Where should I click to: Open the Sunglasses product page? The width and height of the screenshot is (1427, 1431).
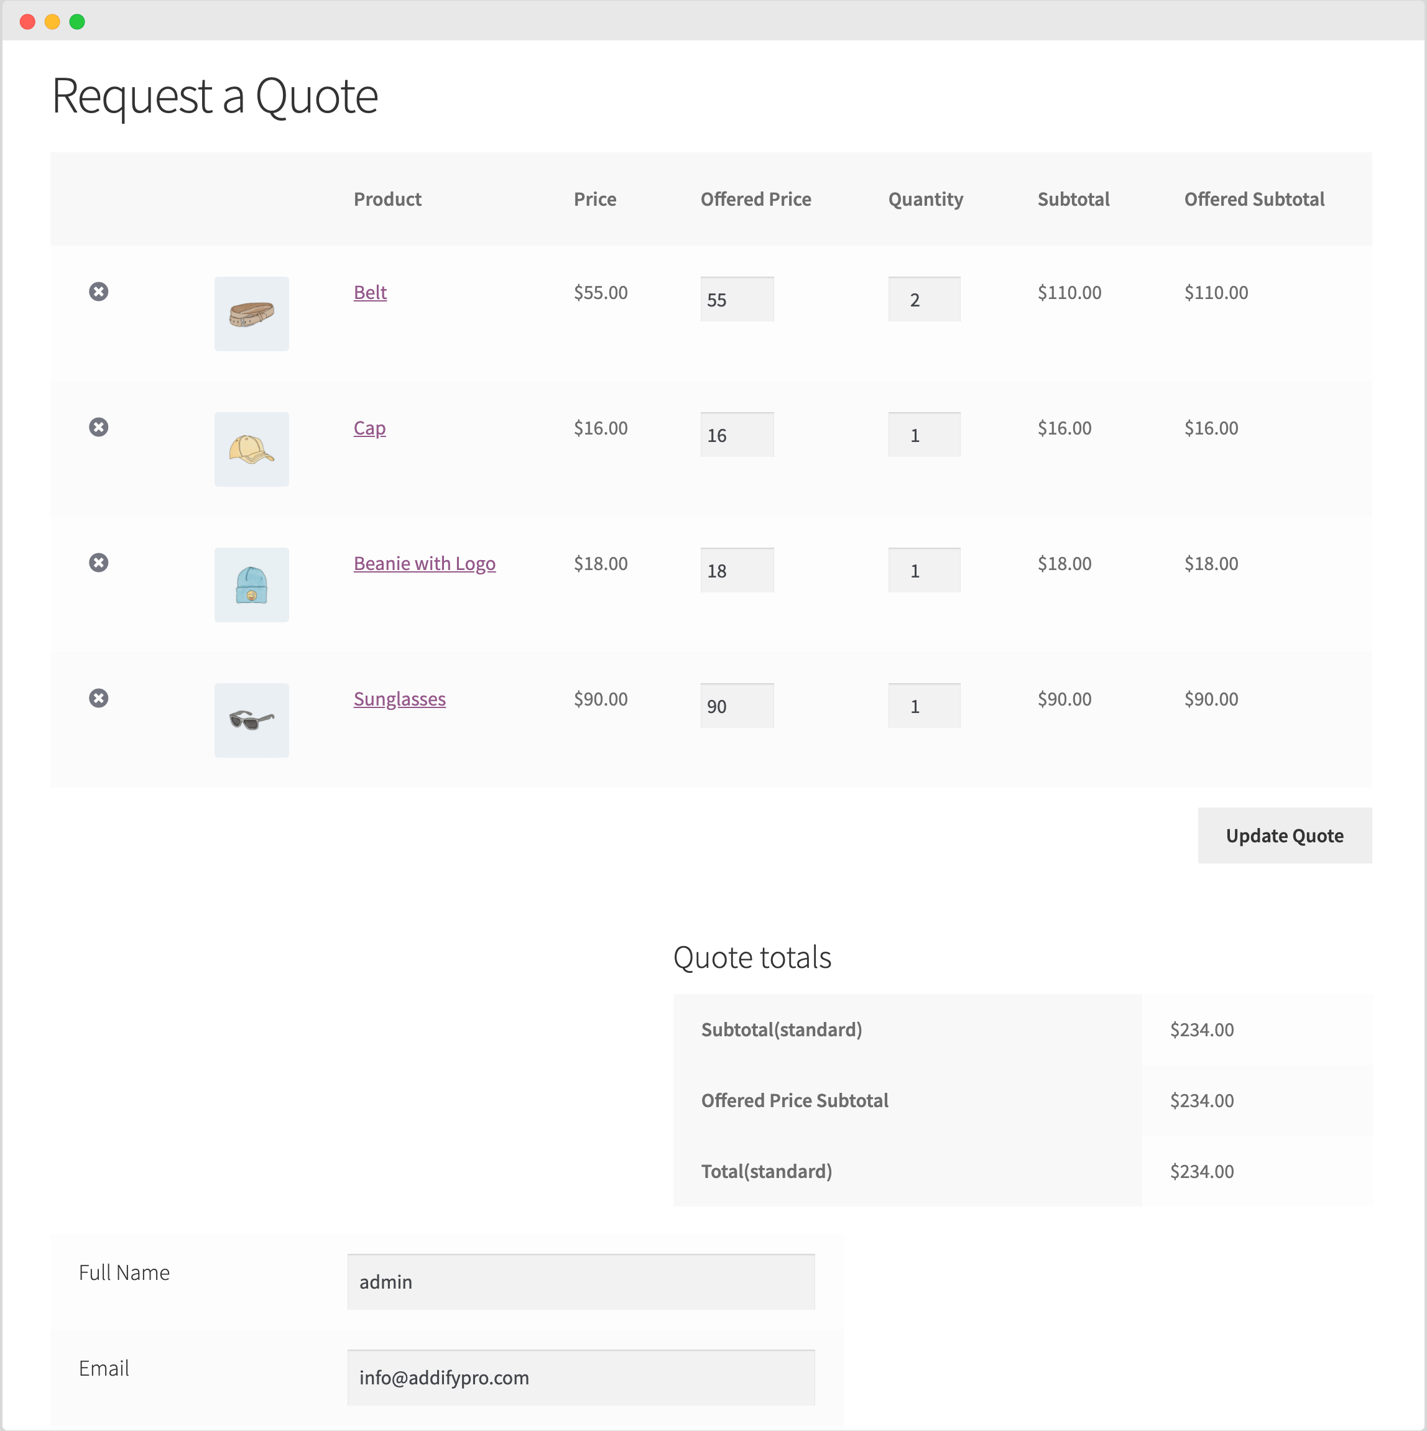pyautogui.click(x=399, y=699)
